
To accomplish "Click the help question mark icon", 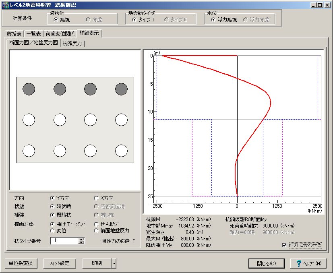I will pyautogui.click(x=299, y=263).
